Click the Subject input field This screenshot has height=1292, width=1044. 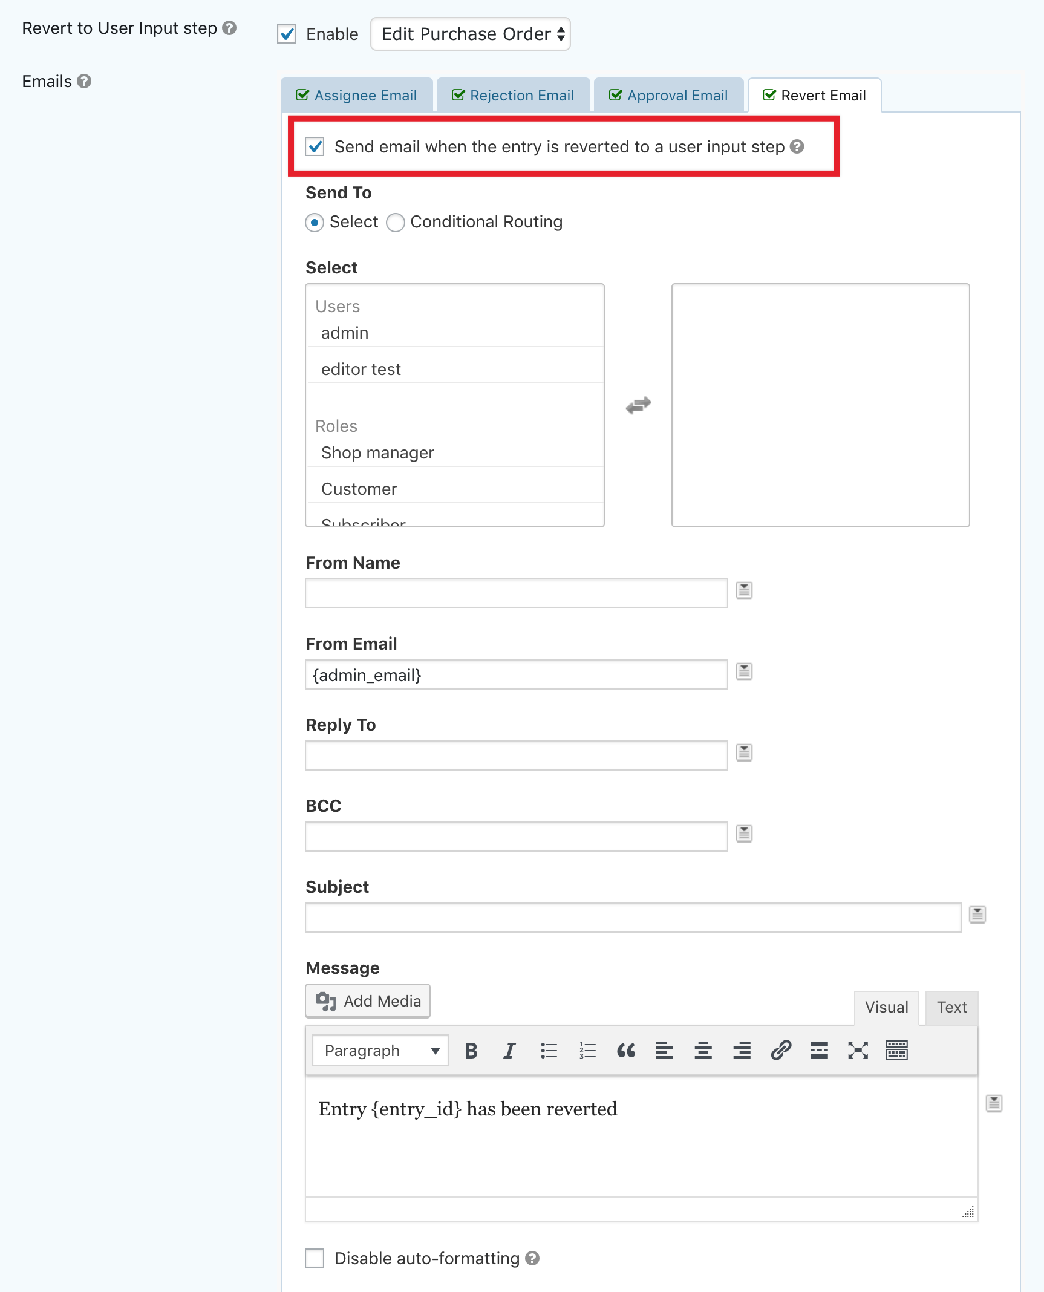click(633, 918)
